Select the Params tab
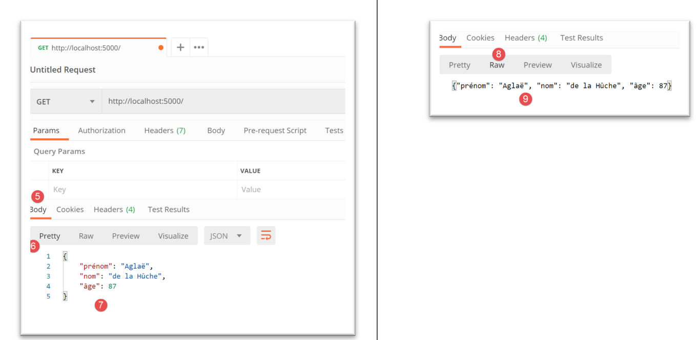 [46, 131]
